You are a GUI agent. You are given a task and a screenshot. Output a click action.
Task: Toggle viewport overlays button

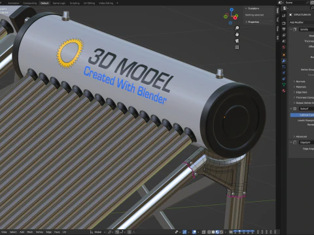(x=194, y=232)
